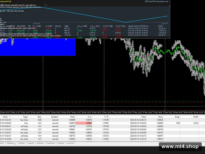Open the MTCommander.com link
This screenshot has height=154, width=205.
point(159,1)
